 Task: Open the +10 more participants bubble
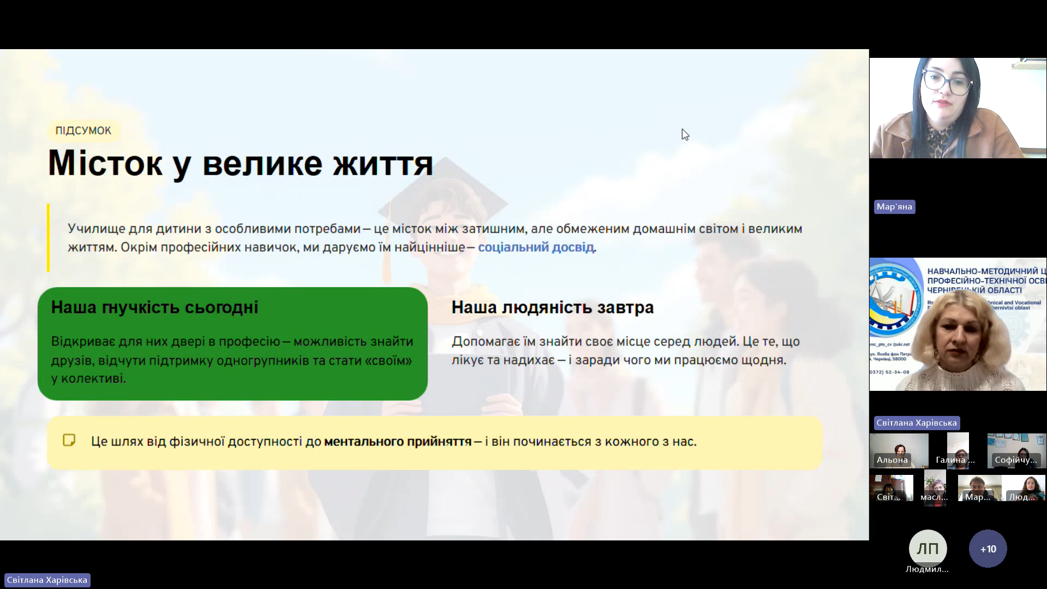click(988, 549)
